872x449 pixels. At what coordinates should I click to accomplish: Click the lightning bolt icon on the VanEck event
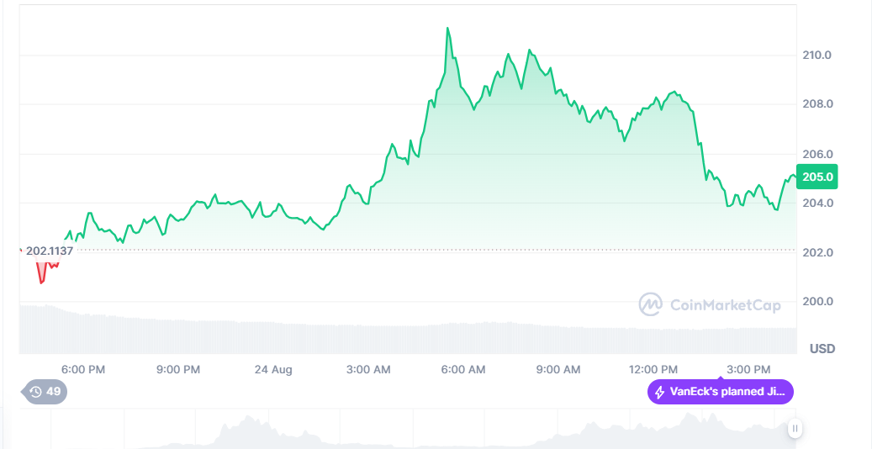coord(660,392)
